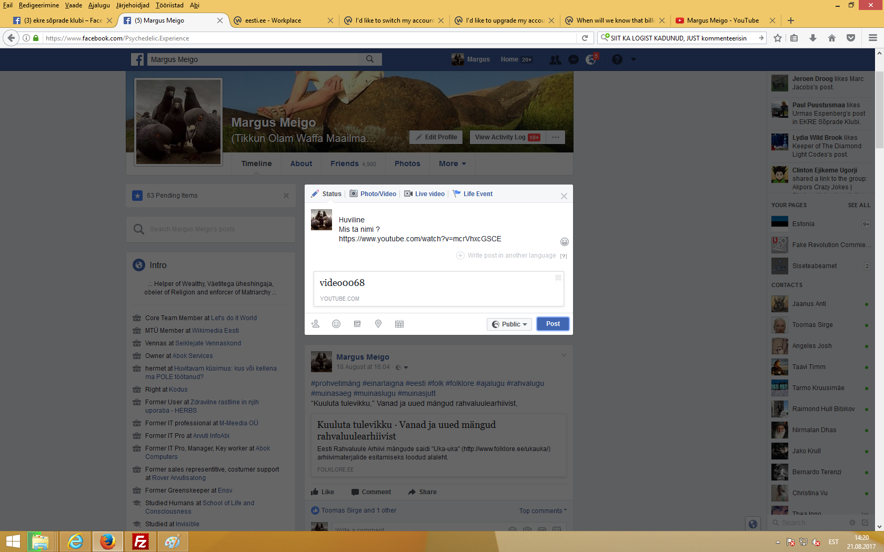Image resolution: width=884 pixels, height=552 pixels.
Task: Click the Windows Start button
Action: point(13,541)
